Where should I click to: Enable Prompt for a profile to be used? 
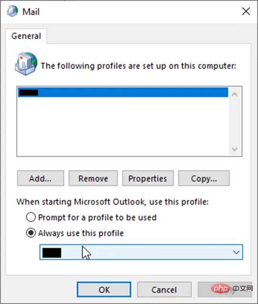31,217
